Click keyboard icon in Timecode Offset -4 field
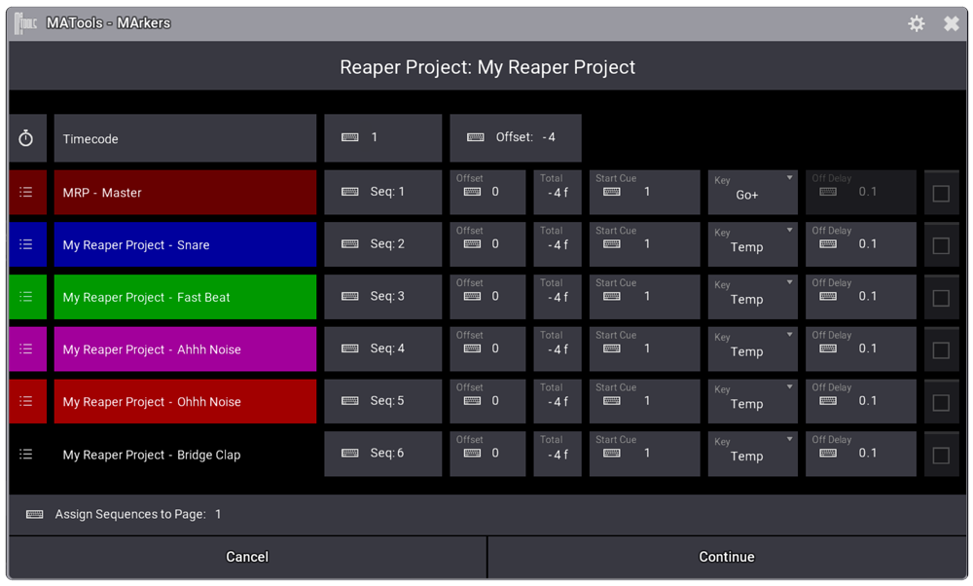Image resolution: width=973 pixels, height=586 pixels. pyautogui.click(x=476, y=137)
